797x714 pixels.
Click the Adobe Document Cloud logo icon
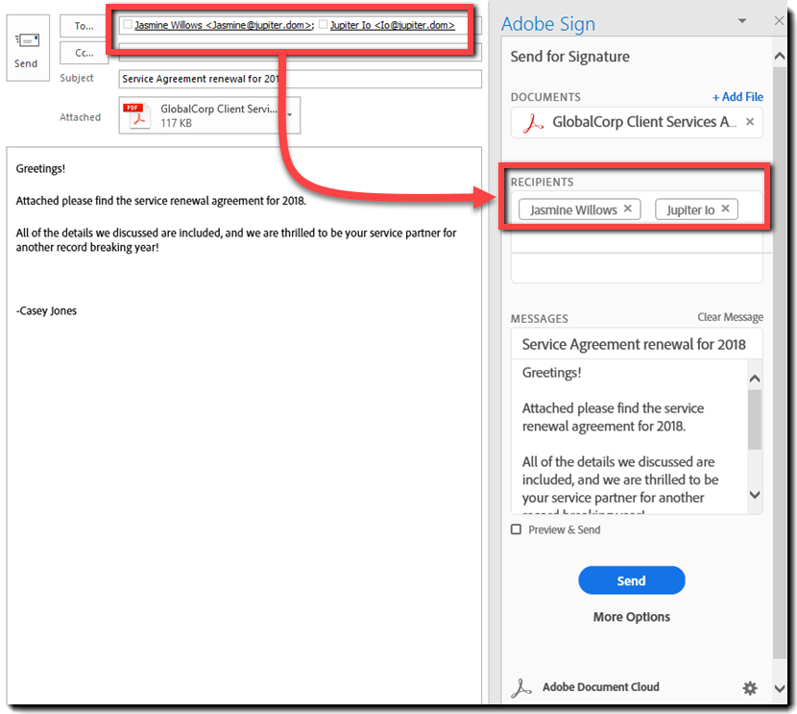[x=521, y=687]
